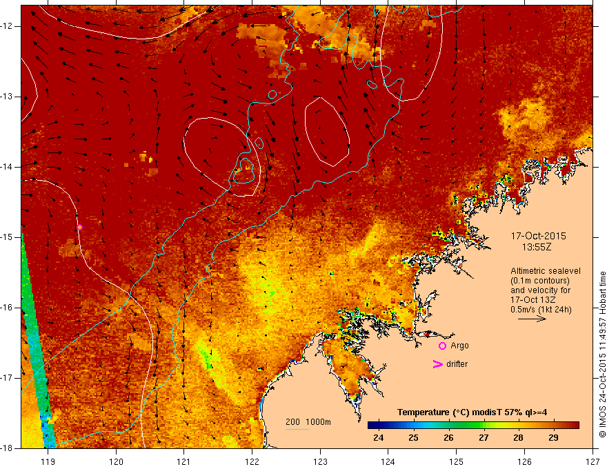This screenshot has height=469, width=607.
Task: Click the longitude 119 axis label
Action: coord(48,461)
